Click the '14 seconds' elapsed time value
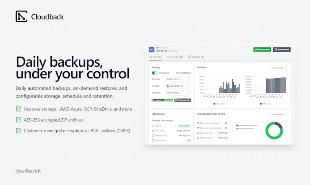This screenshot has width=310, height=185. coord(184,135)
